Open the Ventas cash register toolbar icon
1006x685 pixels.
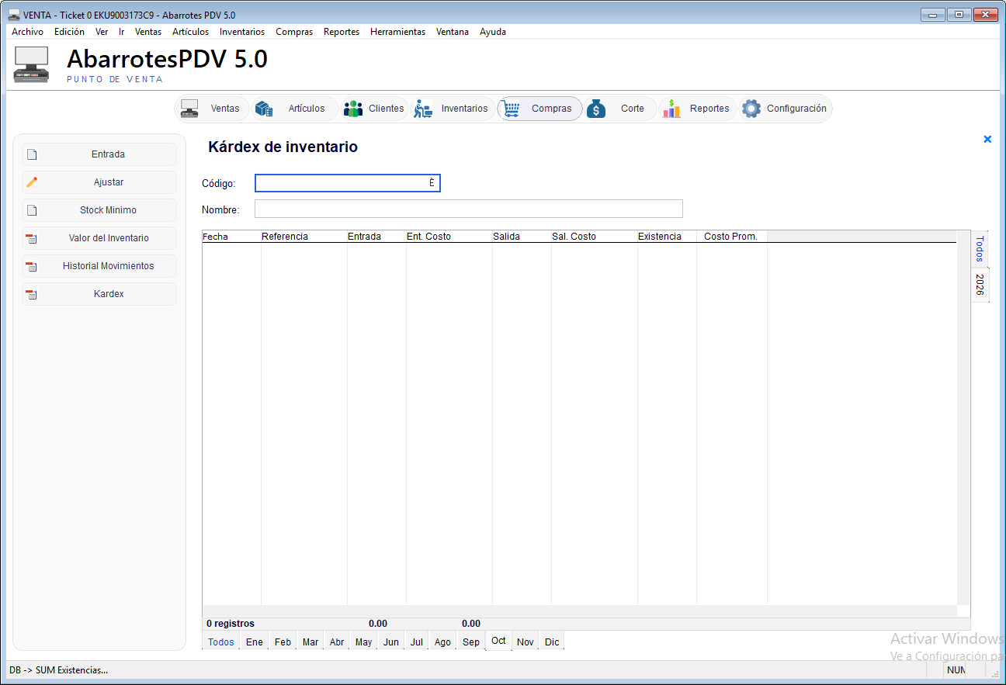tap(189, 109)
